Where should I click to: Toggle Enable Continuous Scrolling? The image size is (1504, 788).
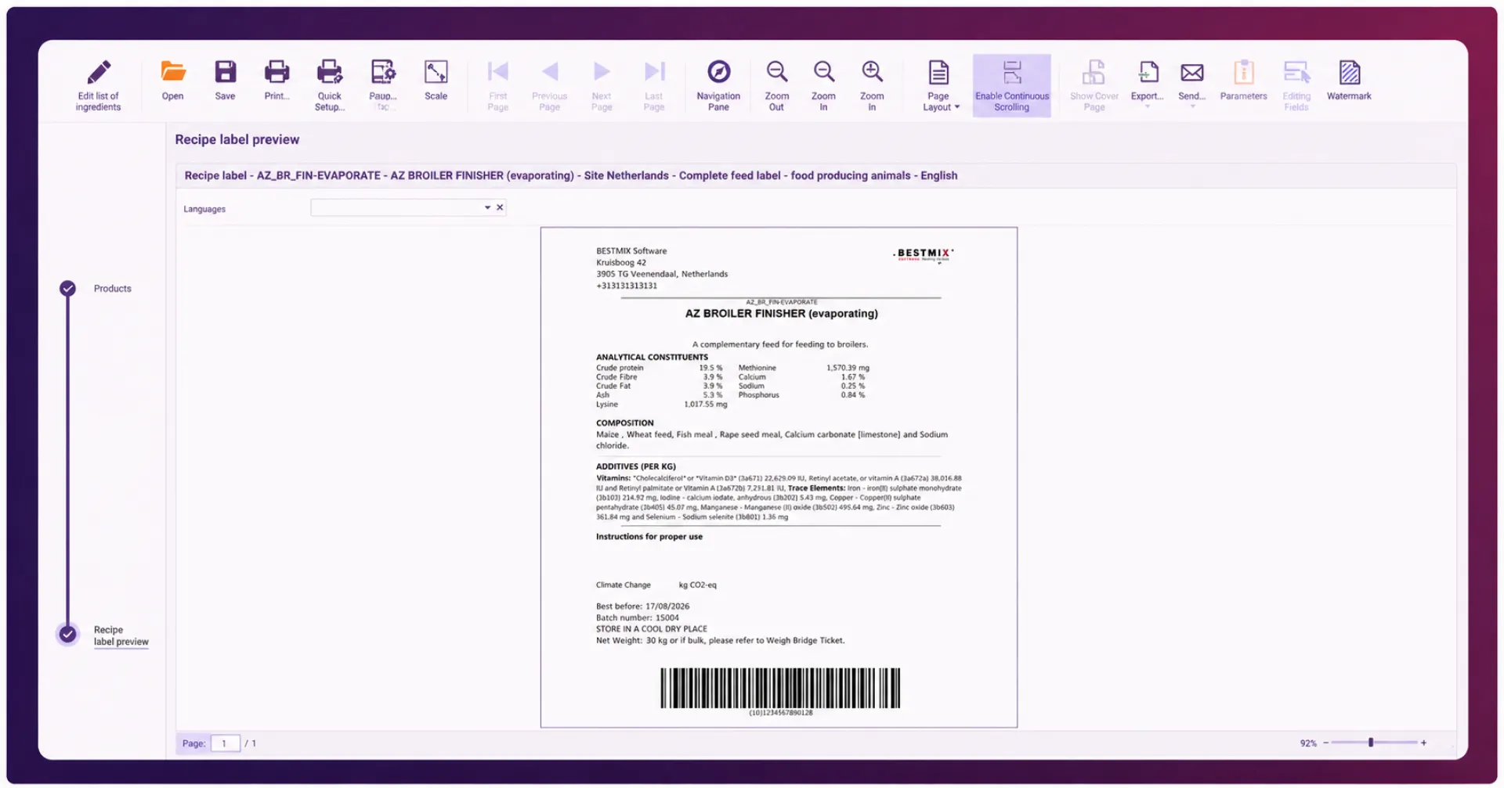coord(1012,85)
